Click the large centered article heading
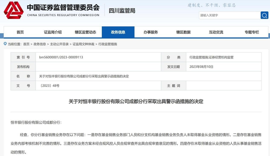 (136, 101)
